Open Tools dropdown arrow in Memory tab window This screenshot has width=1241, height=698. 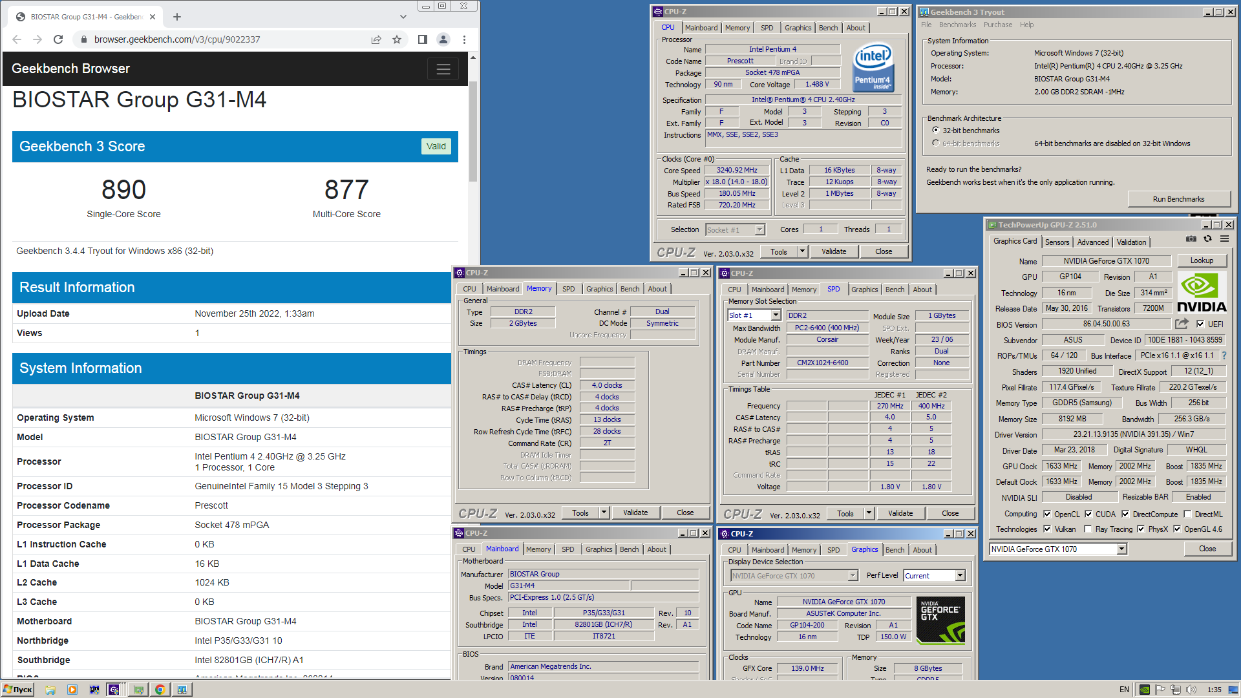coord(604,513)
